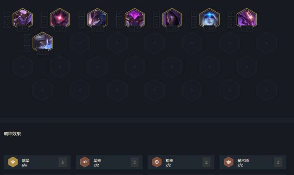This screenshot has height=175, width=294.
Task: Click the 秘术师 crown trait icon
Action: pyautogui.click(x=228, y=162)
